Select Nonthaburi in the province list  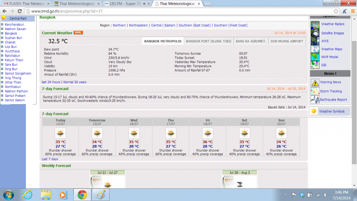(13, 87)
